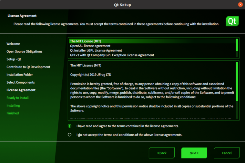Click the 'Permission is hereby granted' paragraph
The image size is (245, 163).
[152, 90]
